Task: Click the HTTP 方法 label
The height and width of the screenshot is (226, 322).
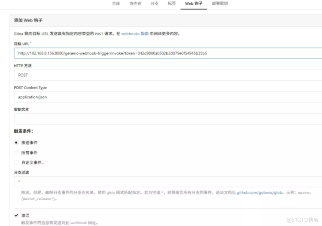Action: tap(23, 66)
